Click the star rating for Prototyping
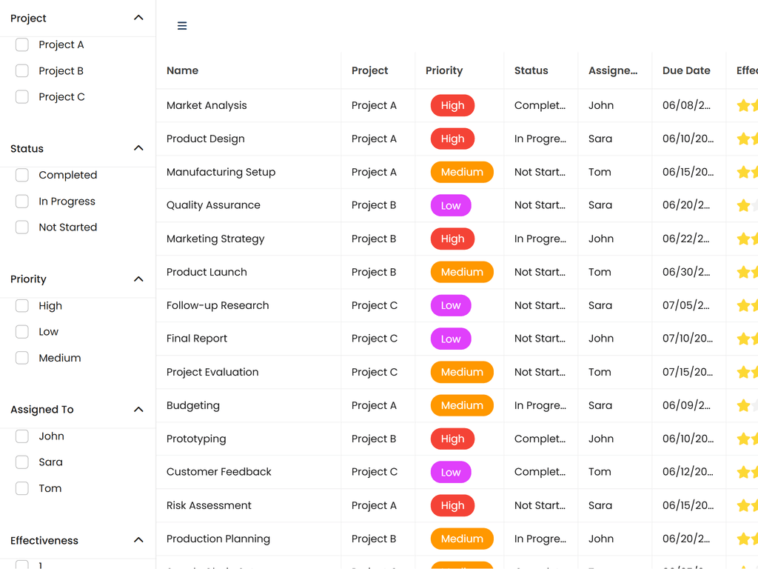The image size is (758, 569). (x=746, y=439)
